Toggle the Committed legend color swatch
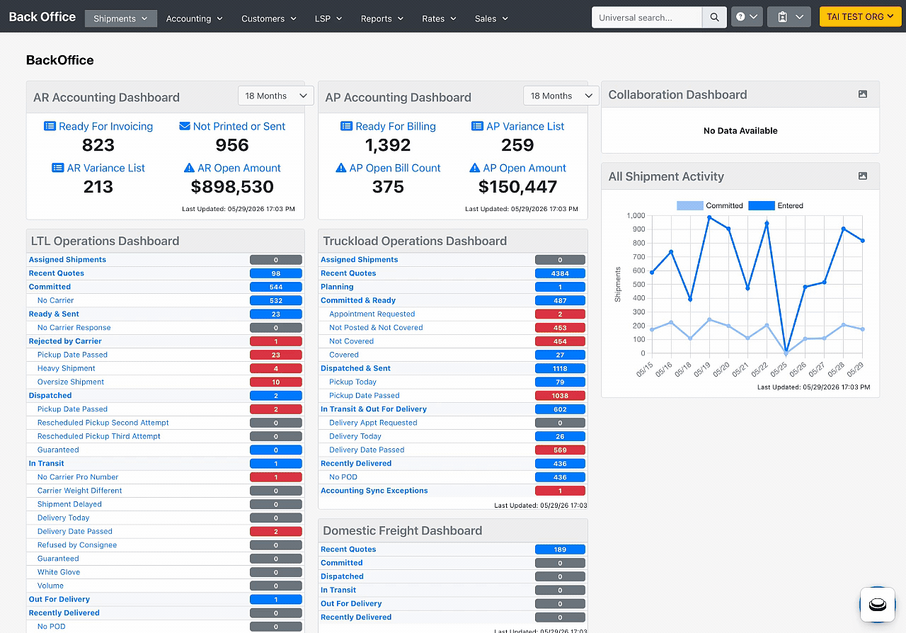 (689, 205)
